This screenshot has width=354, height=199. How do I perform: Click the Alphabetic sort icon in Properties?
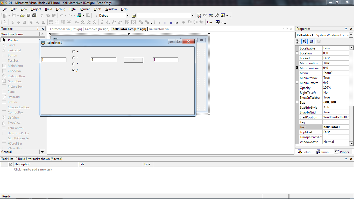tap(305, 41)
